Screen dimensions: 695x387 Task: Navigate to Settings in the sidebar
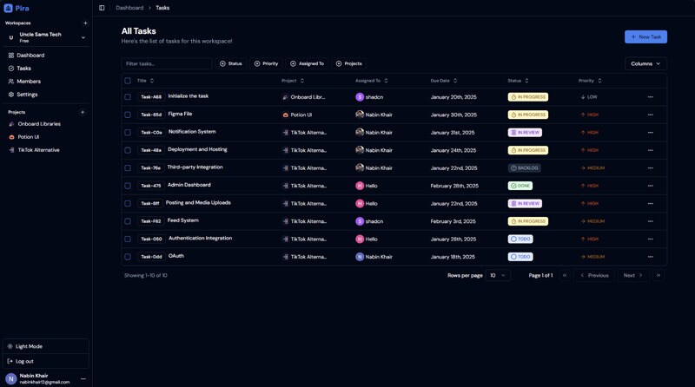[x=27, y=95]
